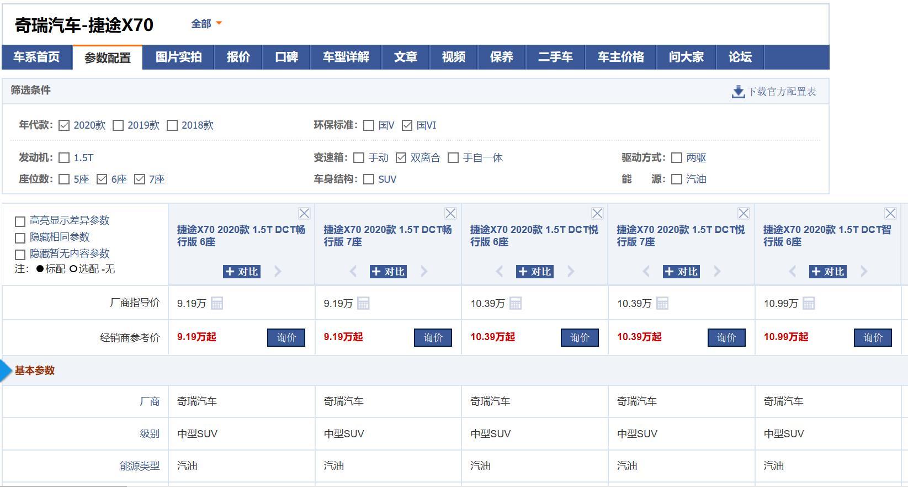Open the 口碑 tab
908x487 pixels.
click(x=286, y=57)
